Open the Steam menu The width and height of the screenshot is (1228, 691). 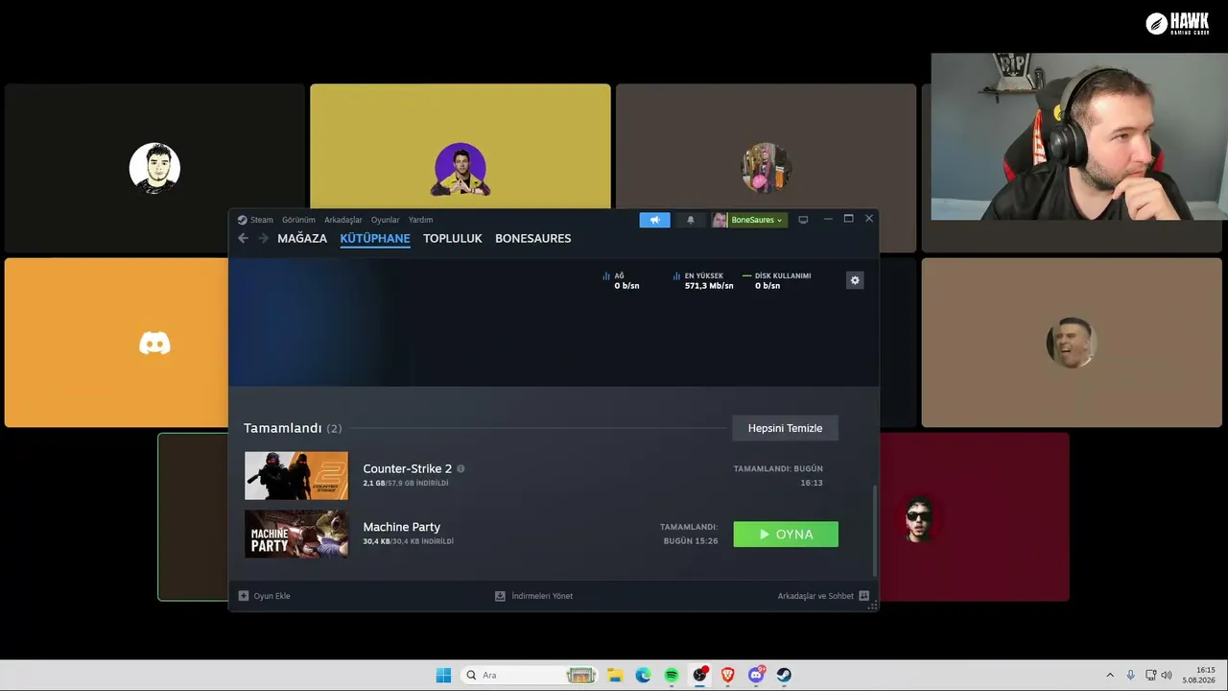tap(262, 220)
